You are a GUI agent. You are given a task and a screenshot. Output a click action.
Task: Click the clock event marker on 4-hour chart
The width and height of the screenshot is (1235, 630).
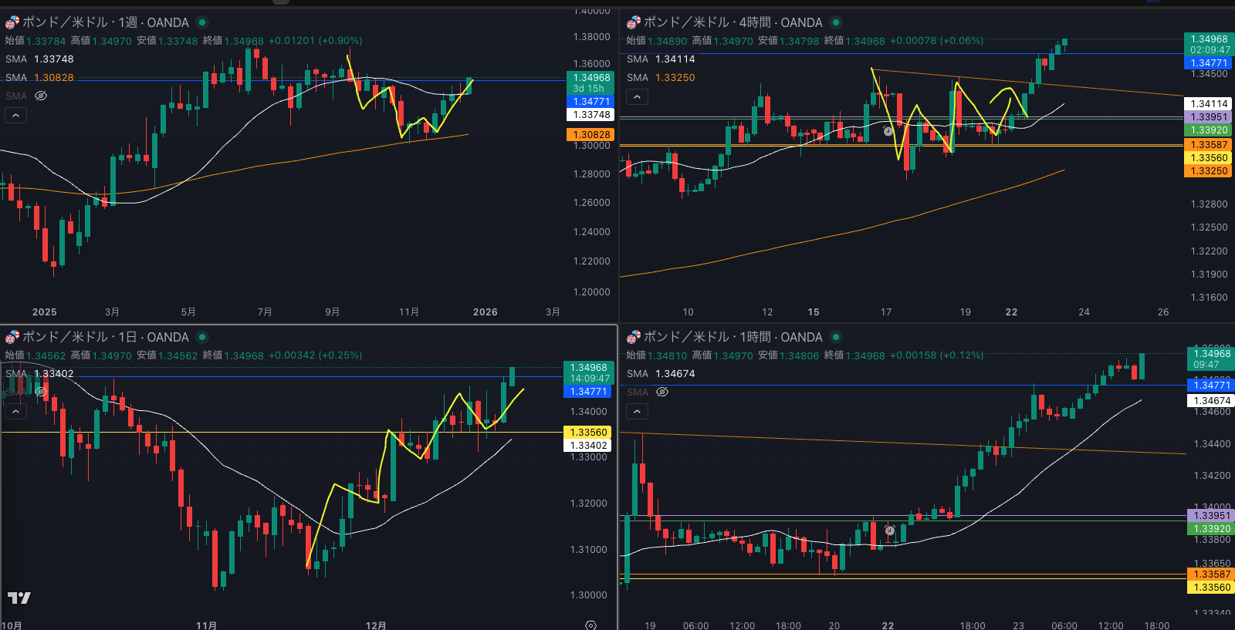888,131
